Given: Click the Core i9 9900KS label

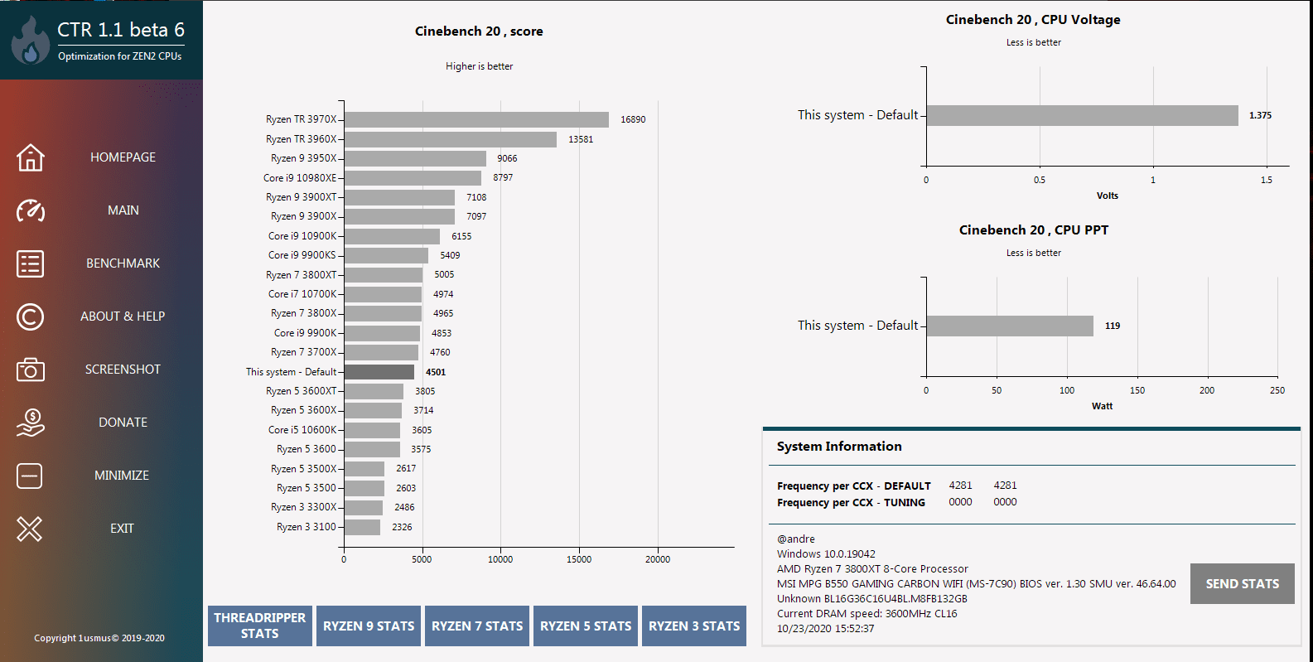Looking at the screenshot, I should (302, 255).
